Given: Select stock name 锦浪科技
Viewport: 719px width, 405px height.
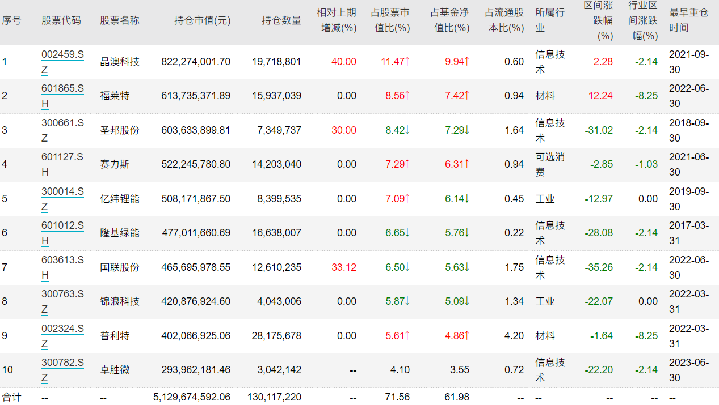Looking at the screenshot, I should (120, 301).
